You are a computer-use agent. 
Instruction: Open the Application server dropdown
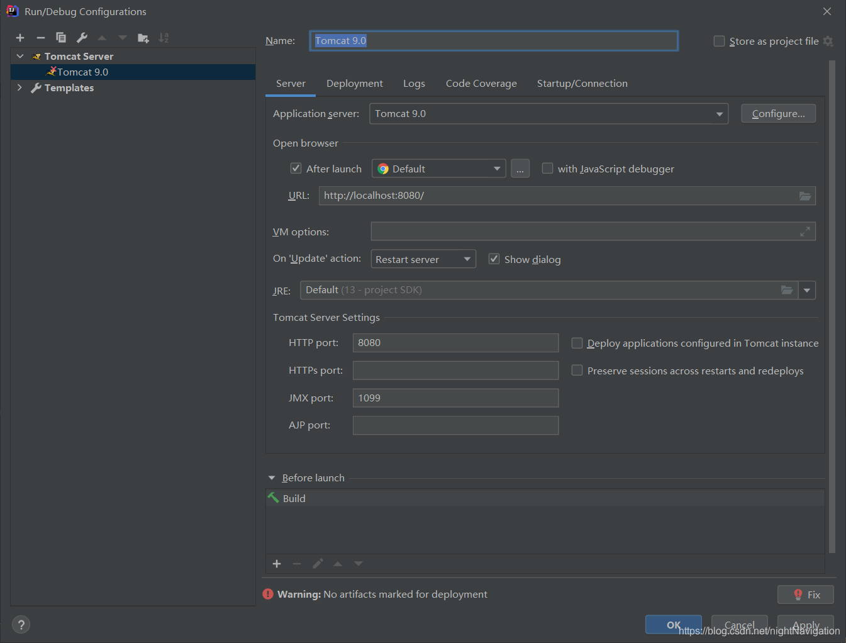pos(548,114)
